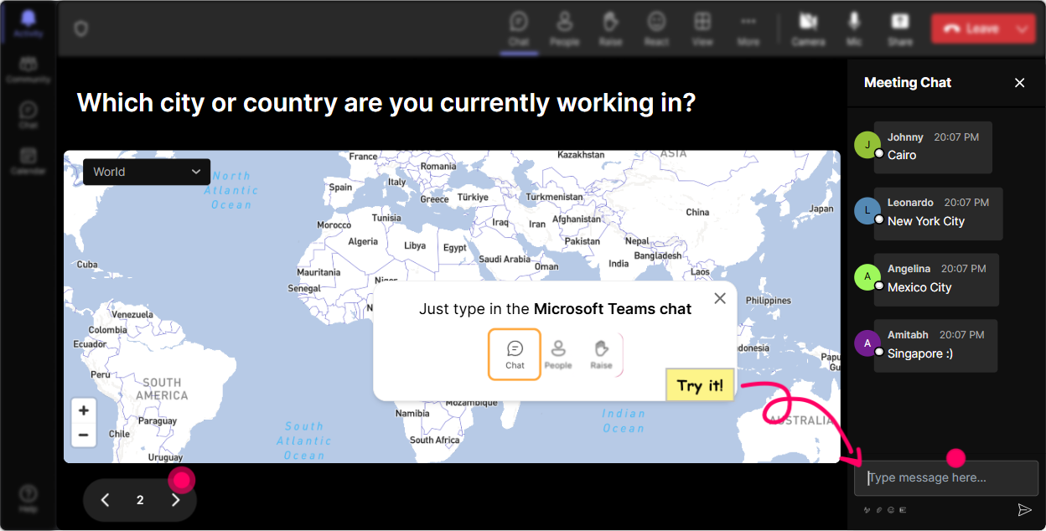Viewport: 1046px width, 531px height.
Task: Change the meeting View layout
Action: click(702, 28)
